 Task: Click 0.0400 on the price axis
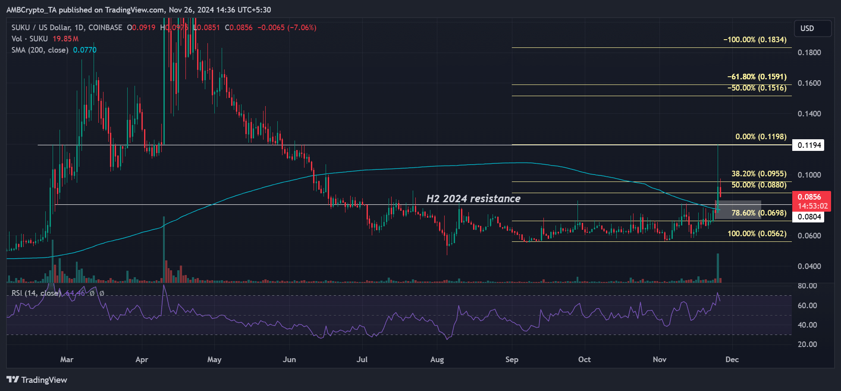coord(809,266)
